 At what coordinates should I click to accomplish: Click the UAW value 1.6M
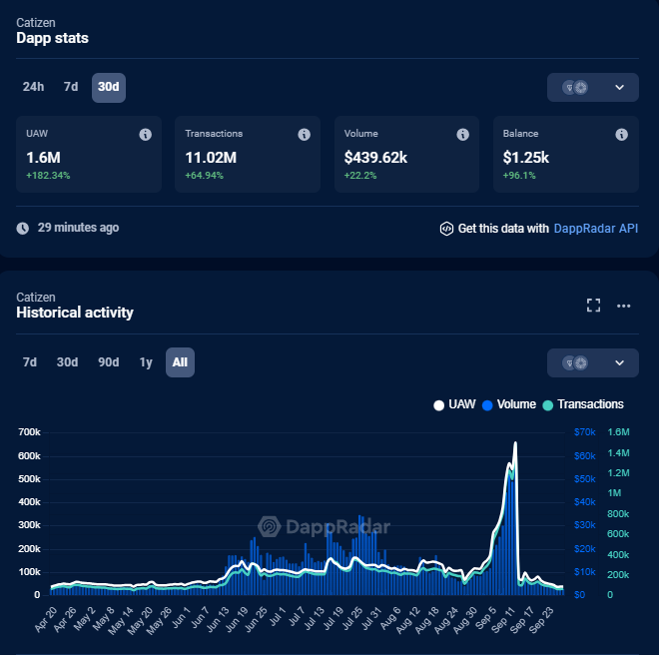[43, 158]
